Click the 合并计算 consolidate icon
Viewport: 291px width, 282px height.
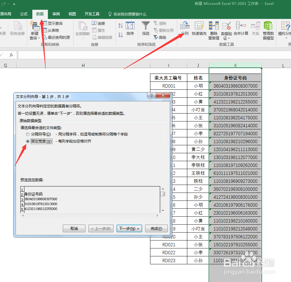[241, 26]
